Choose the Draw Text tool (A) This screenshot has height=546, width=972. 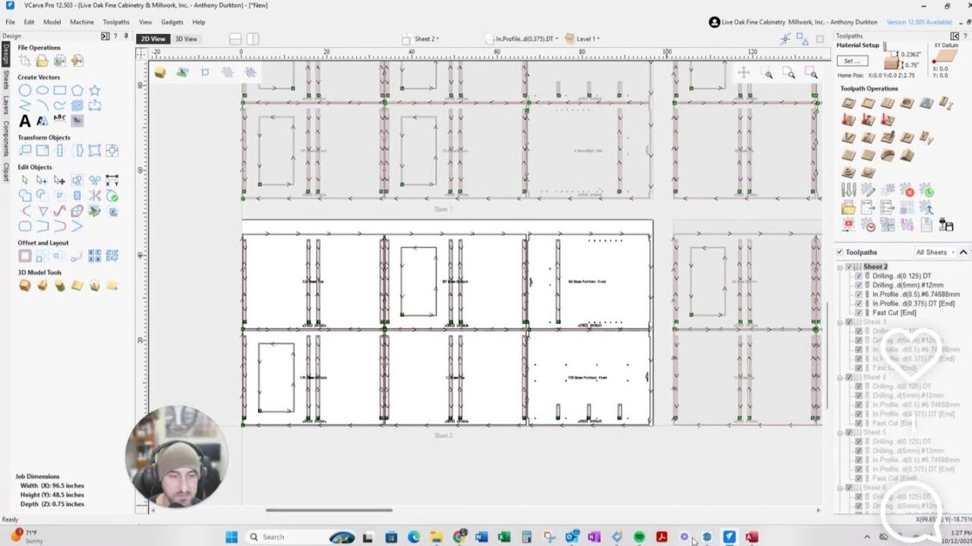25,121
